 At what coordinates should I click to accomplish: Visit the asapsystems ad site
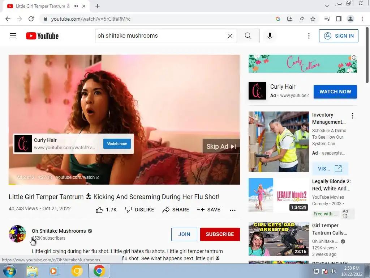point(330,169)
